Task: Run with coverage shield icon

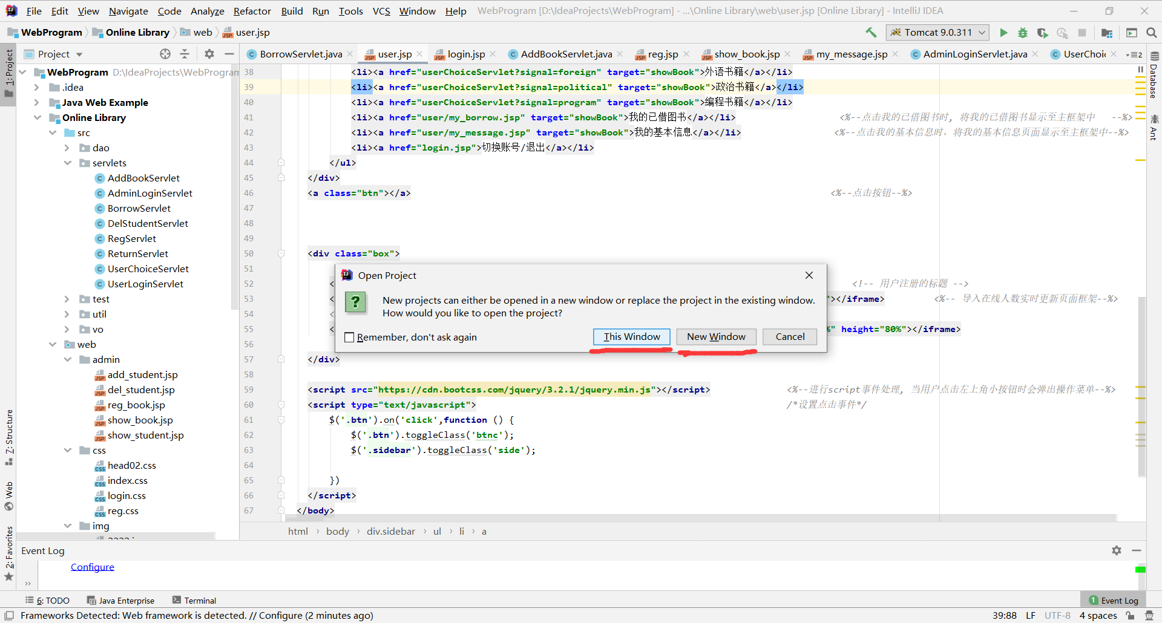Action: (1042, 33)
